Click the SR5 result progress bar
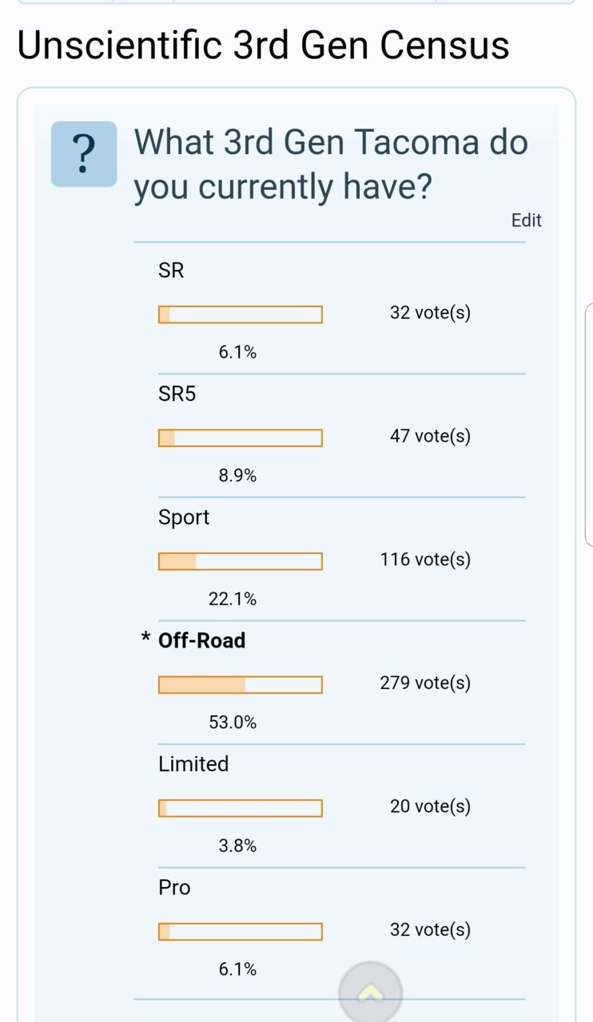The height and width of the screenshot is (1022, 593). pyautogui.click(x=241, y=438)
